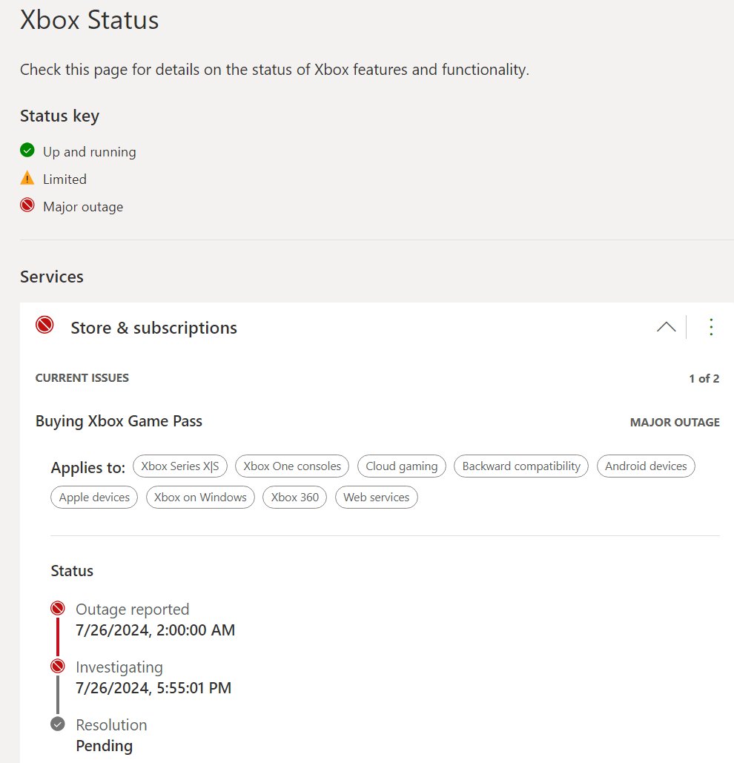Click the Outage reported timeline marker
734x763 pixels.
pos(57,608)
